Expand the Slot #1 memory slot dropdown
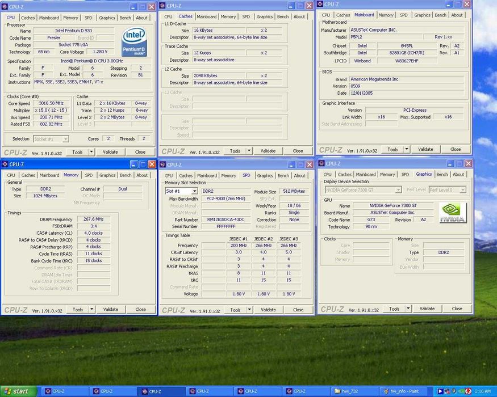The height and width of the screenshot is (397, 497). [x=195, y=191]
